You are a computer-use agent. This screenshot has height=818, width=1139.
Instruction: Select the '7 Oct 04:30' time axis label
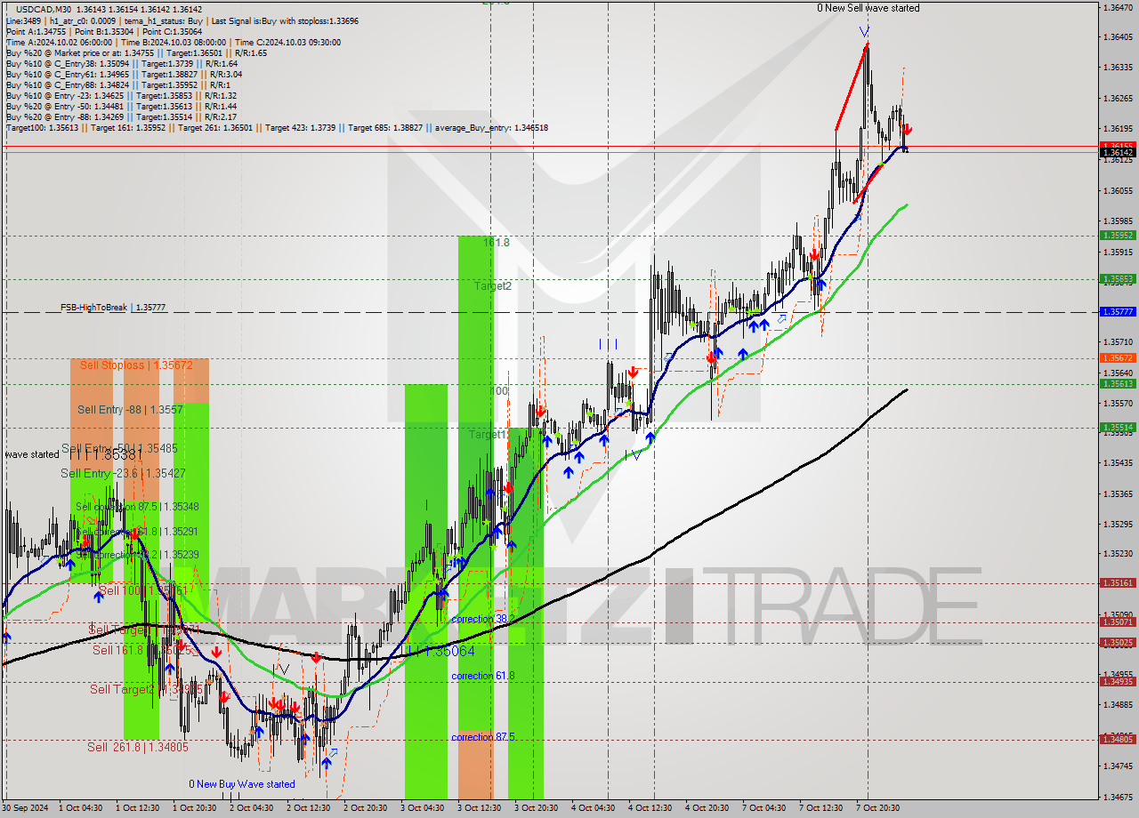click(763, 808)
